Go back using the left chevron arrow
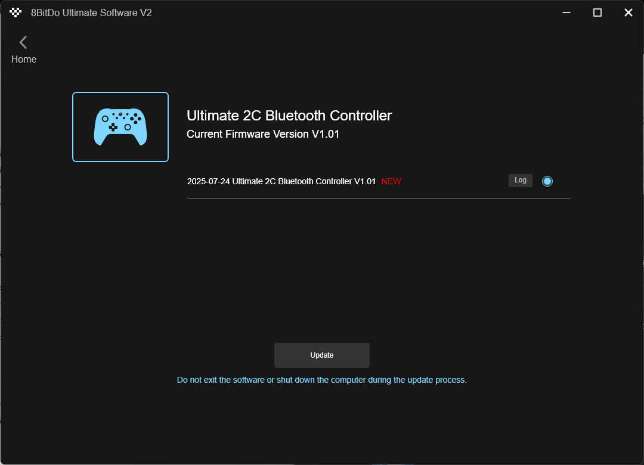Screen dimensions: 644x465 point(23,42)
